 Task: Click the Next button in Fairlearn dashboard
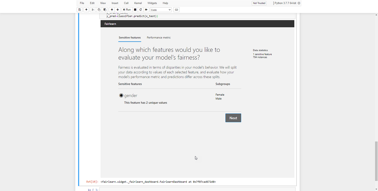(233, 118)
